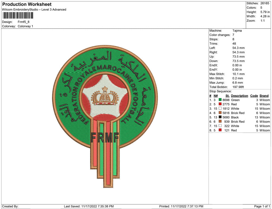
Task: Click the 5680 stitch count for Black
Action: (x=226, y=117)
